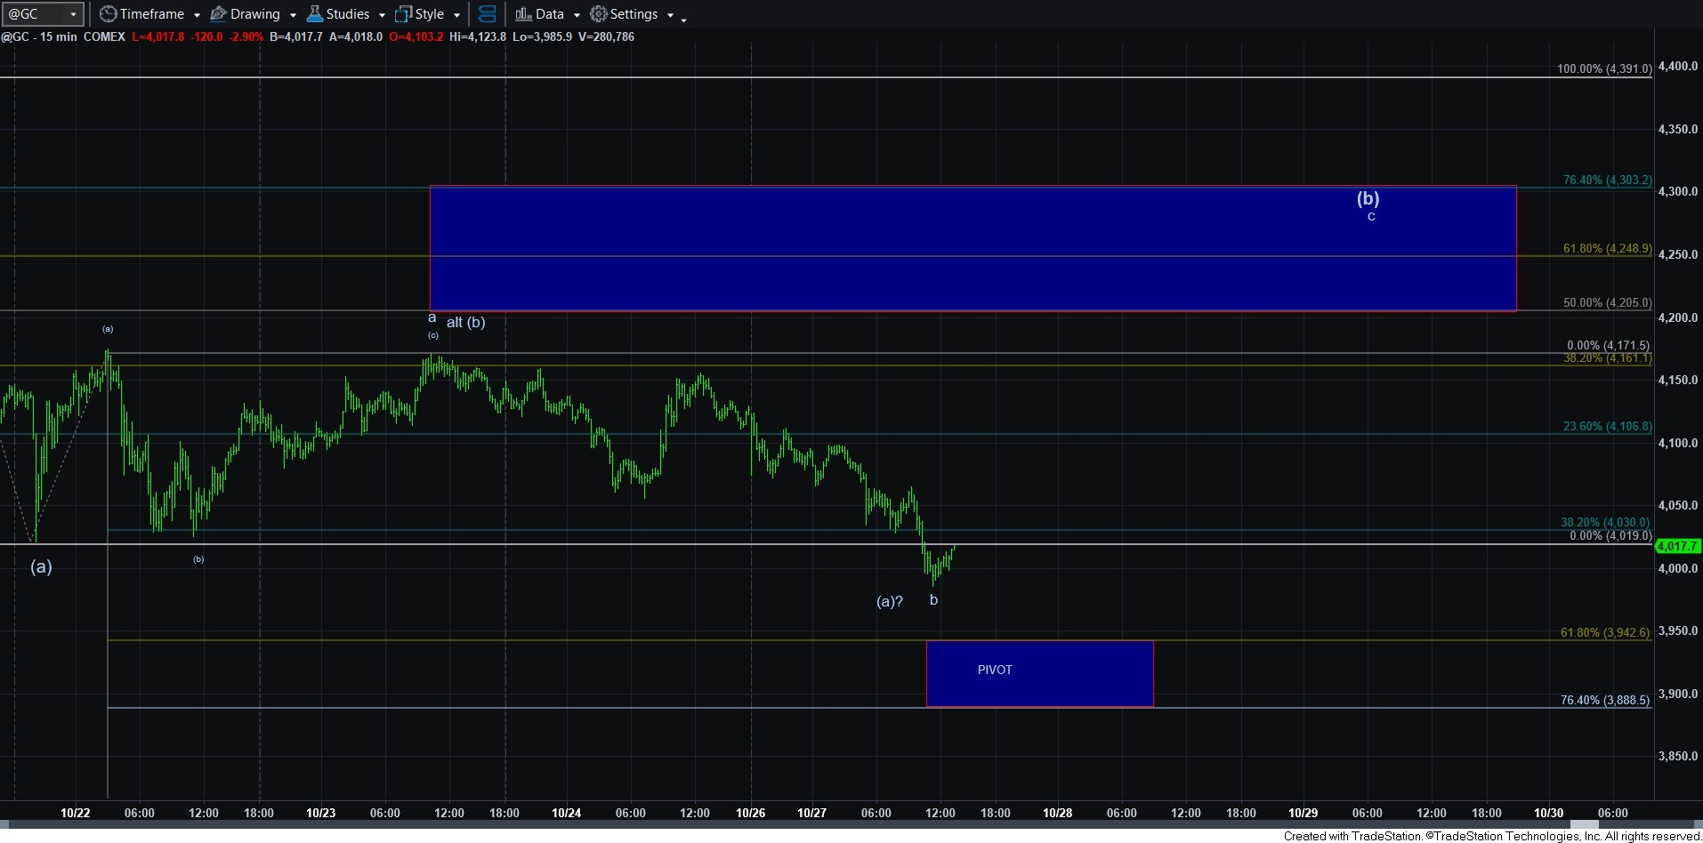The width and height of the screenshot is (1703, 843).
Task: Open the Style menu label
Action: tap(429, 14)
